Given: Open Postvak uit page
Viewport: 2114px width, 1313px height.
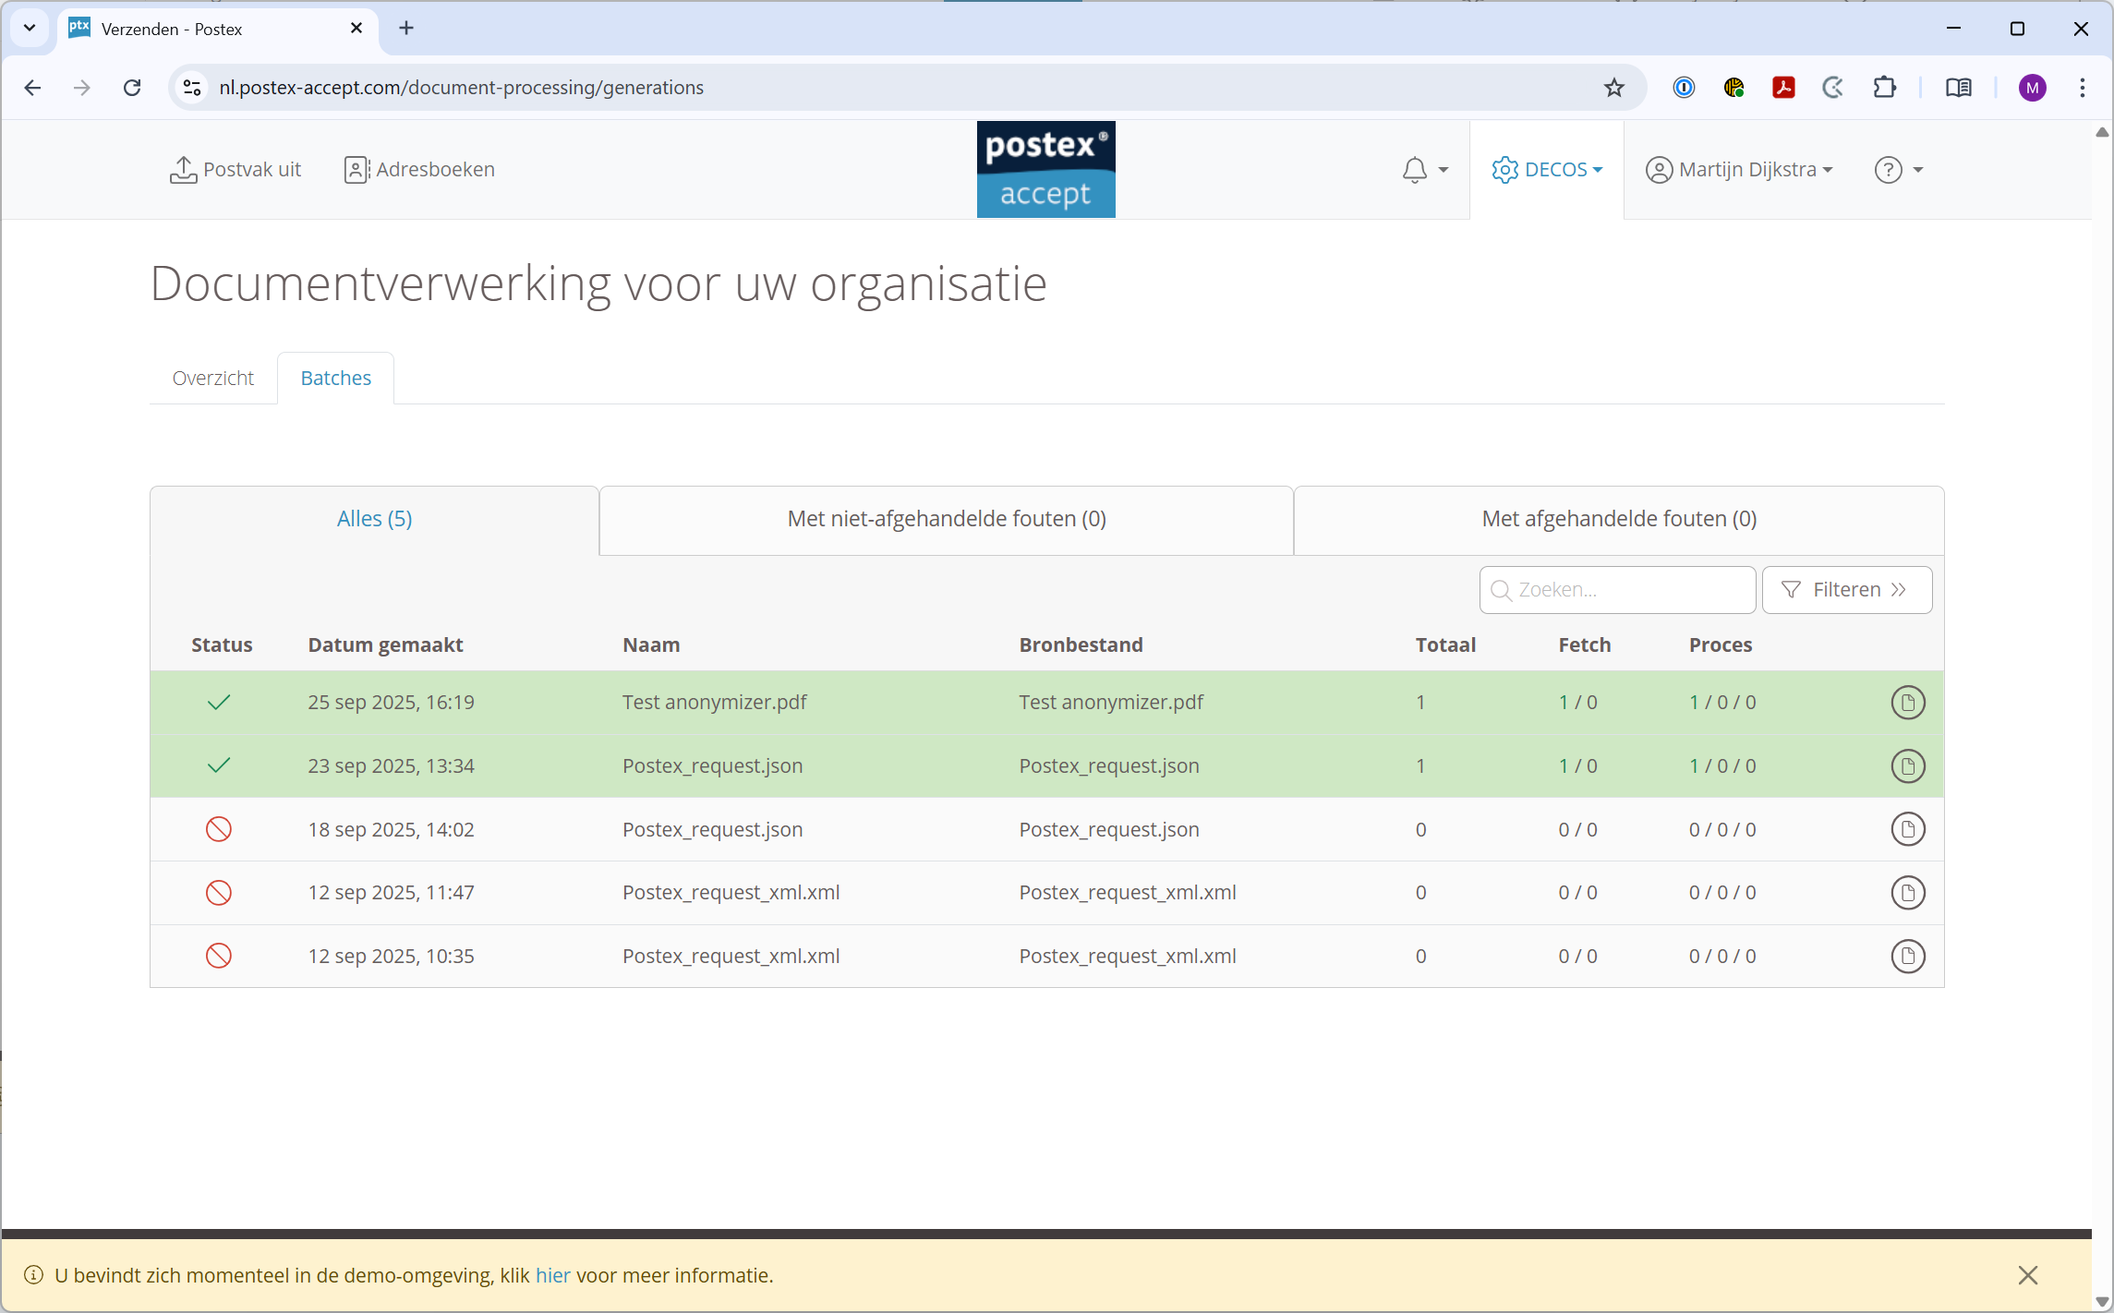Looking at the screenshot, I should pyautogui.click(x=236, y=170).
